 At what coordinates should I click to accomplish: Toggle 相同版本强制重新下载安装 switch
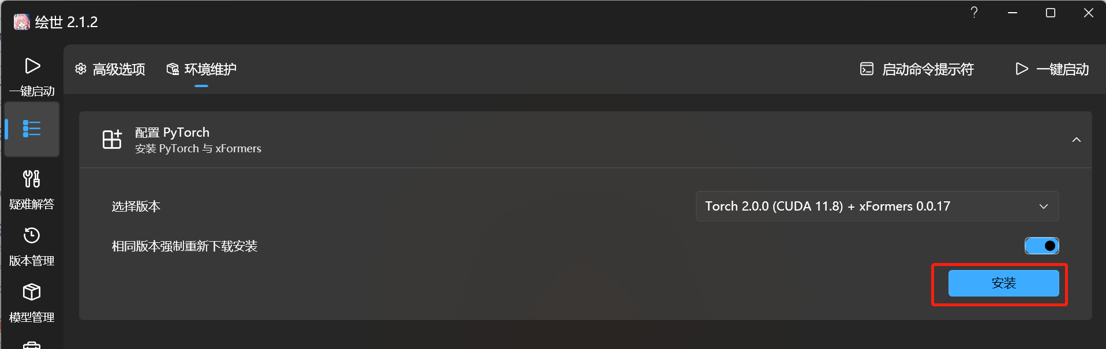1041,246
